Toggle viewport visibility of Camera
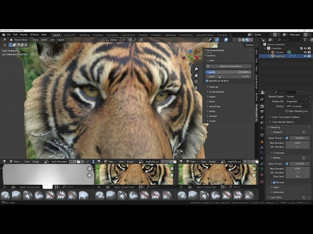 click(305, 52)
